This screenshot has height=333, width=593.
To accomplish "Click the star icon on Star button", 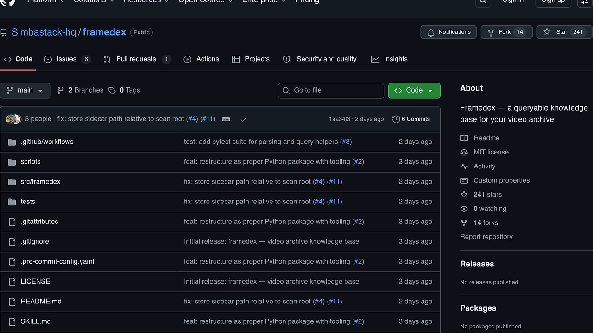I will (547, 32).
